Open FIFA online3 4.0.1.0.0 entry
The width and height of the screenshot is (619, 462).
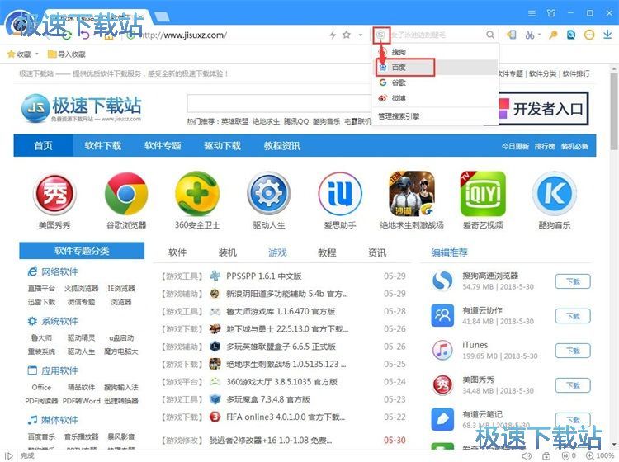(x=286, y=417)
